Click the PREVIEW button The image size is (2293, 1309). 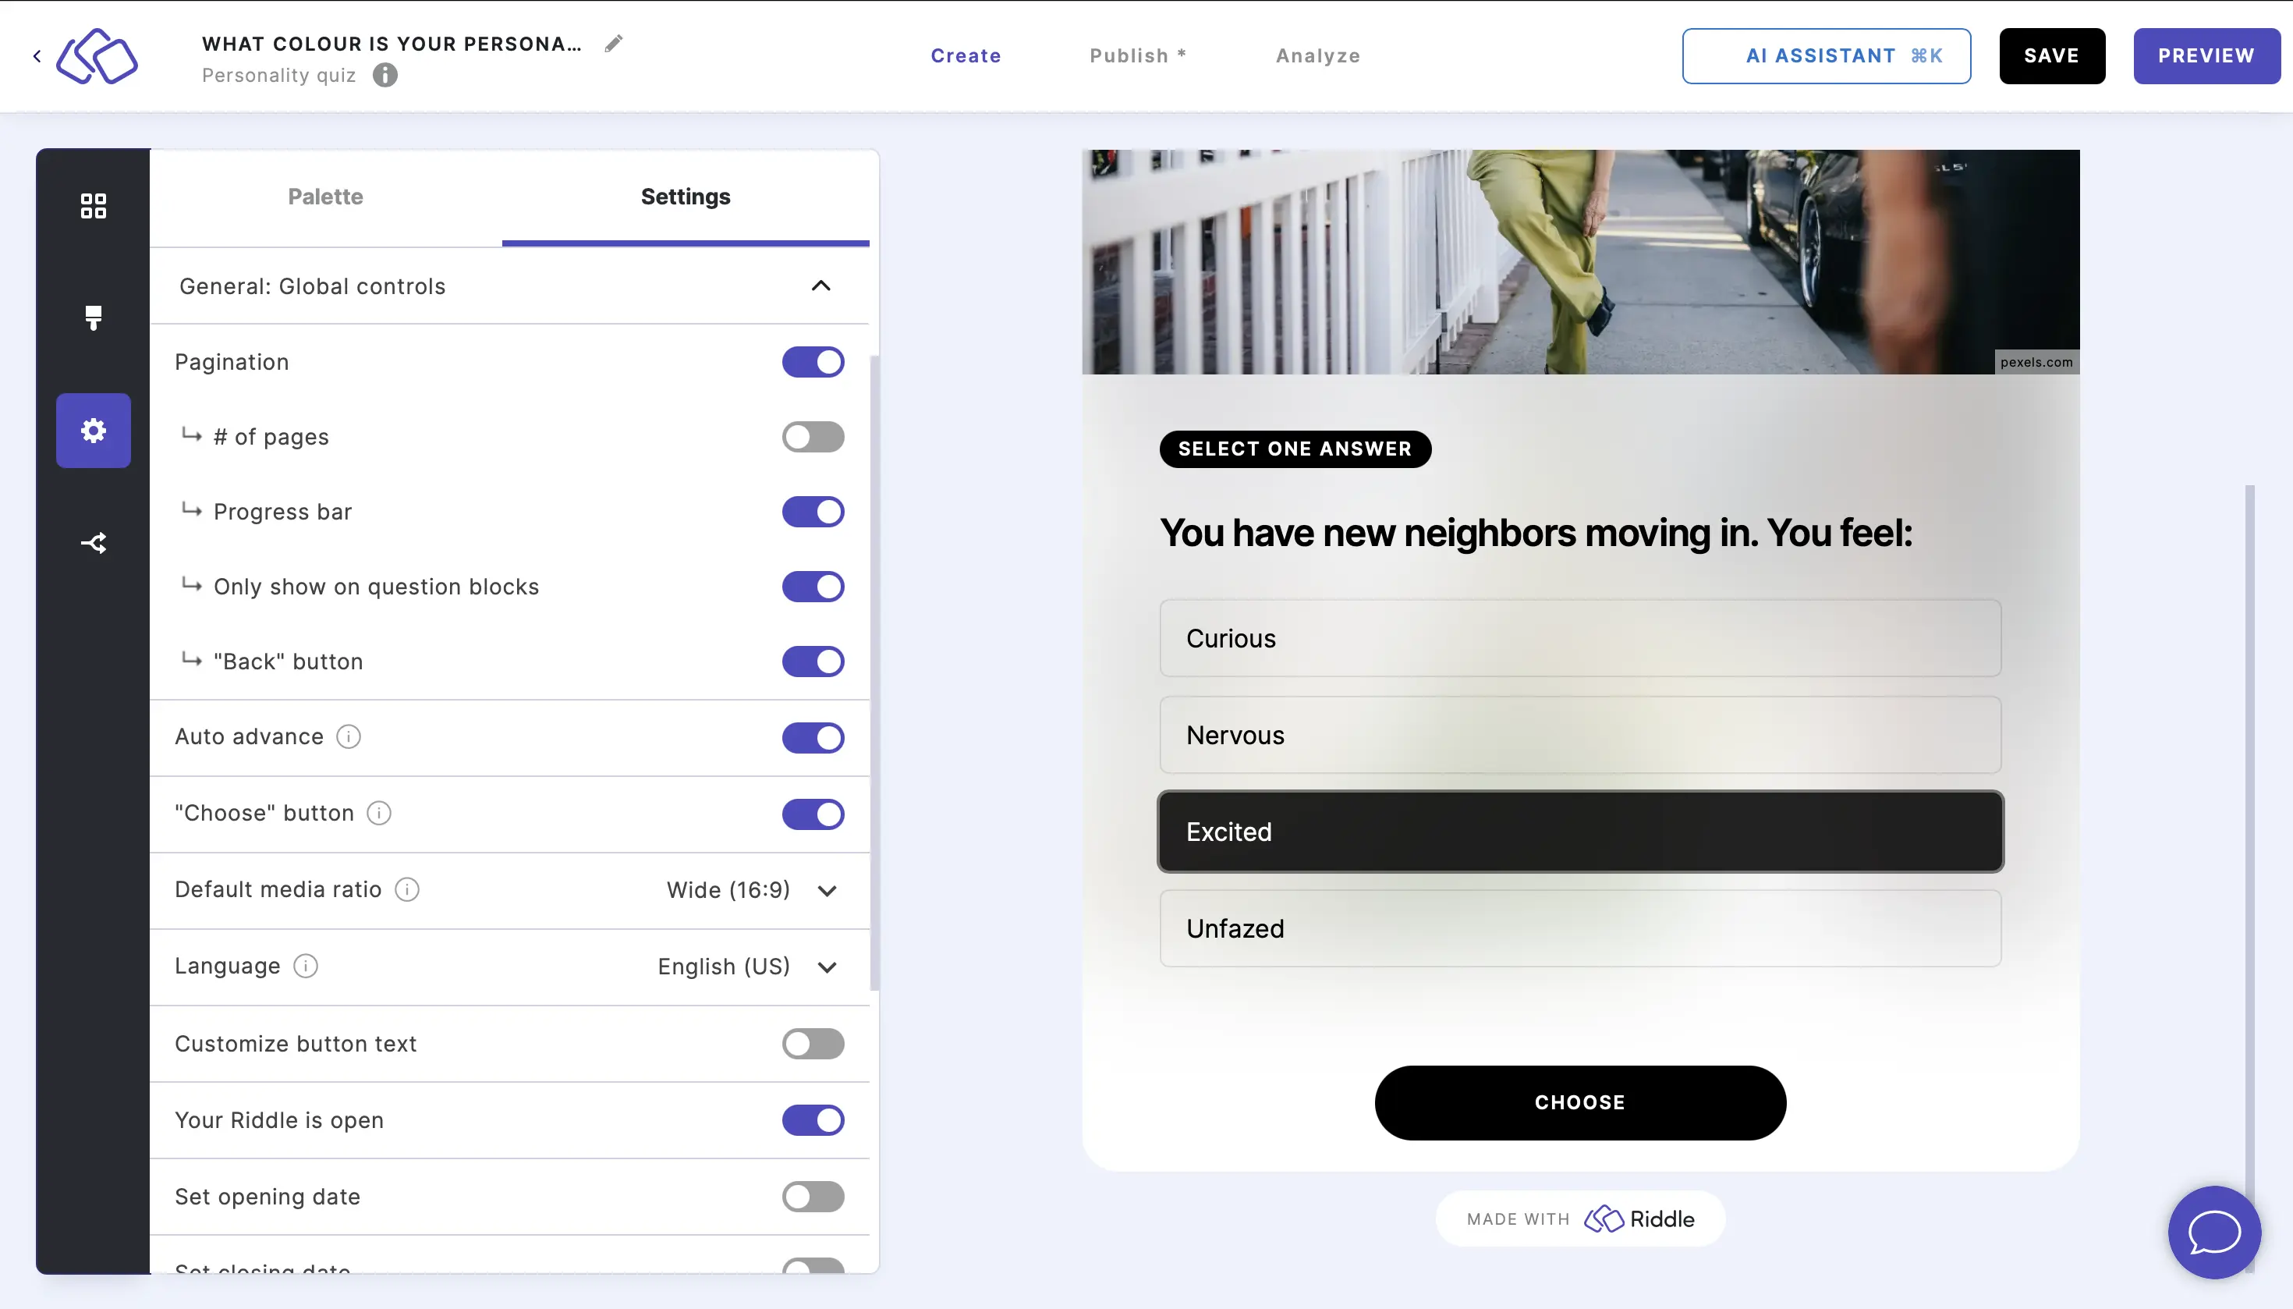coord(2206,55)
